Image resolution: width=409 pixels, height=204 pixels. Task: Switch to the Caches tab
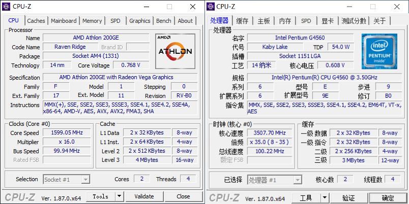pos(36,21)
